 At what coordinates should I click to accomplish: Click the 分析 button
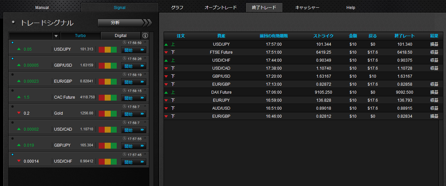point(125,23)
